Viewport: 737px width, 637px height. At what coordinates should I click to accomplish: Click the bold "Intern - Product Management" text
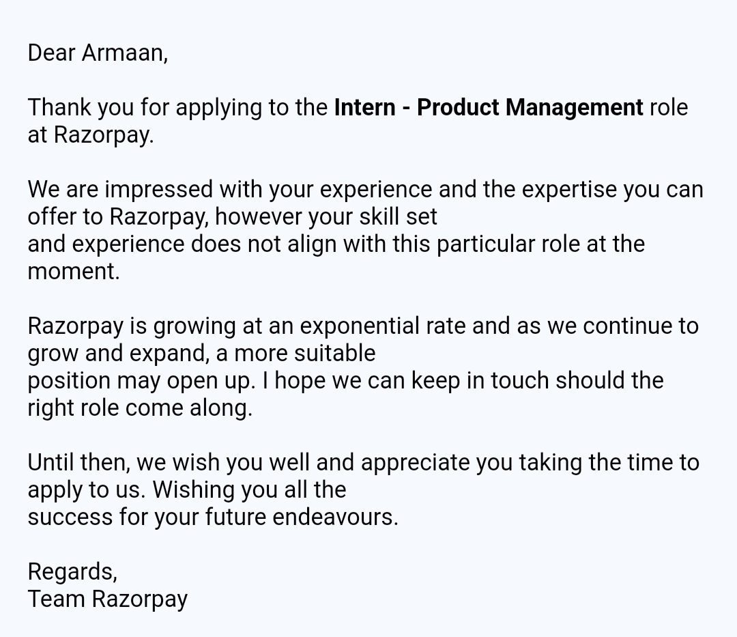[x=488, y=107]
